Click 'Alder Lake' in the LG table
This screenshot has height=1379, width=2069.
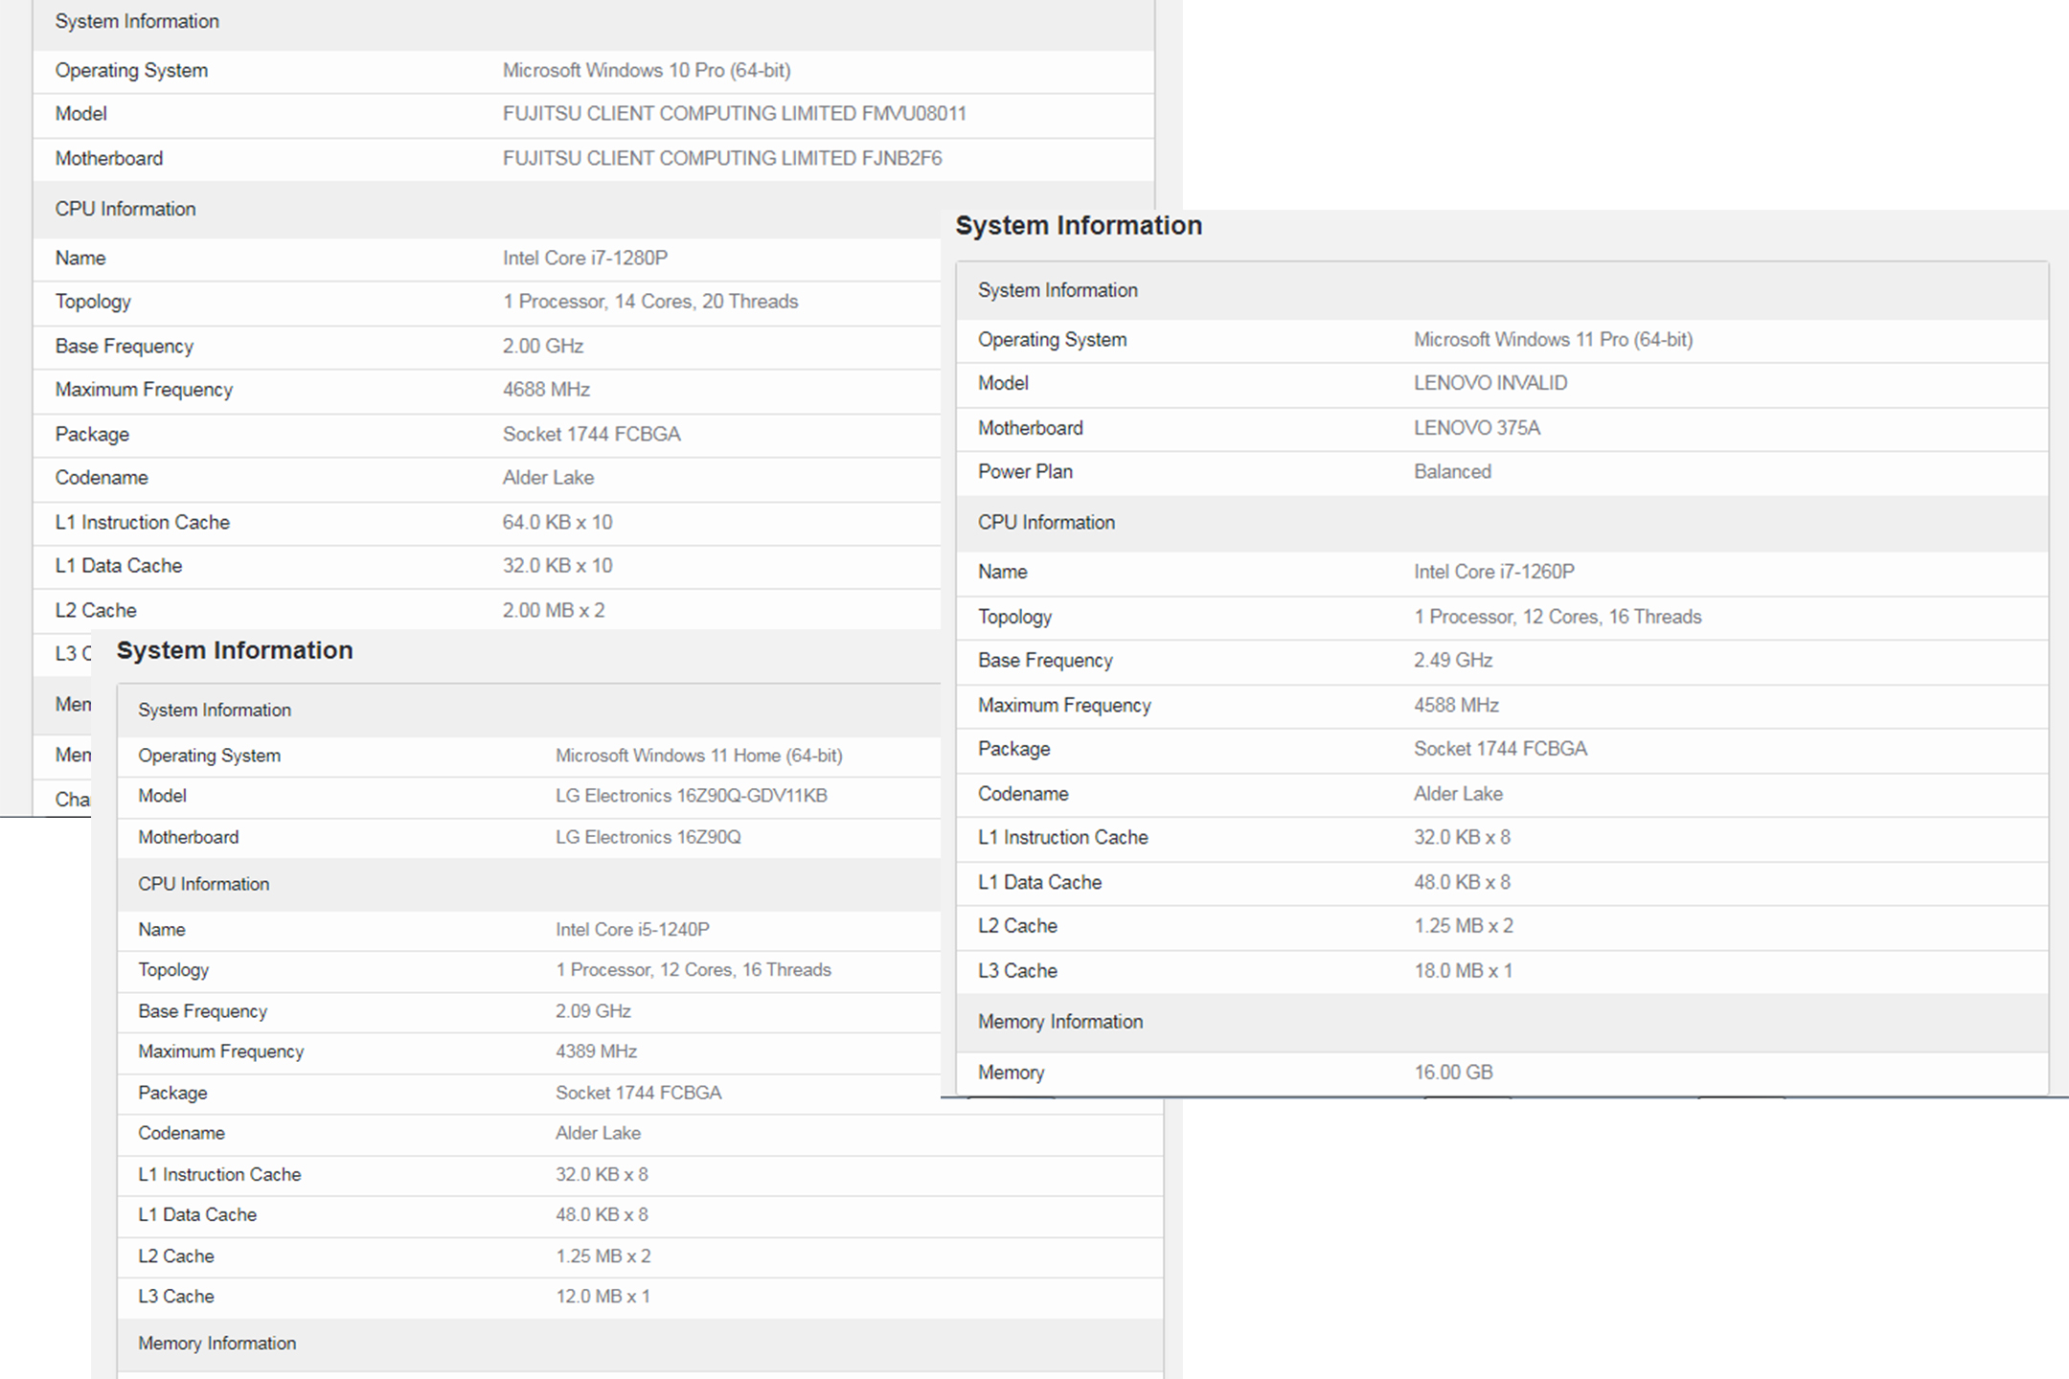click(x=598, y=1133)
